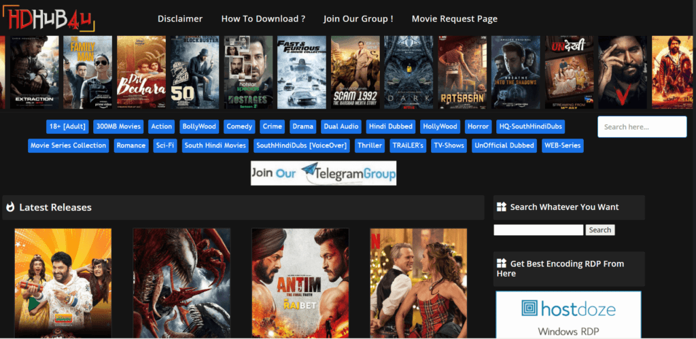Open the Comedy category
This screenshot has width=696, height=339.
coord(239,126)
